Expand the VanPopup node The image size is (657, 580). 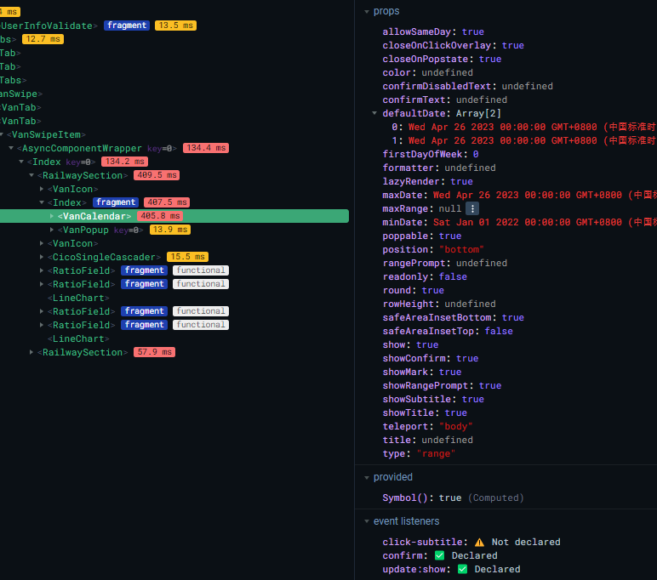point(52,230)
